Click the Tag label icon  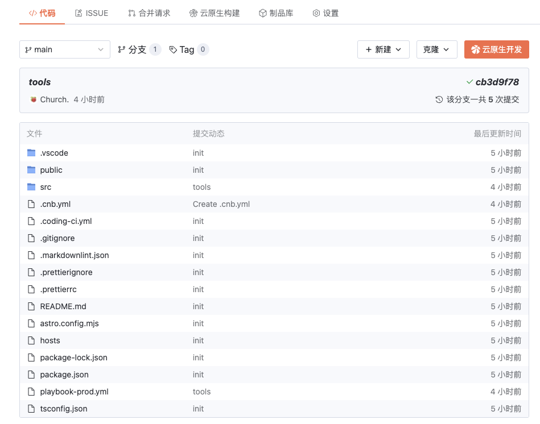pos(173,49)
